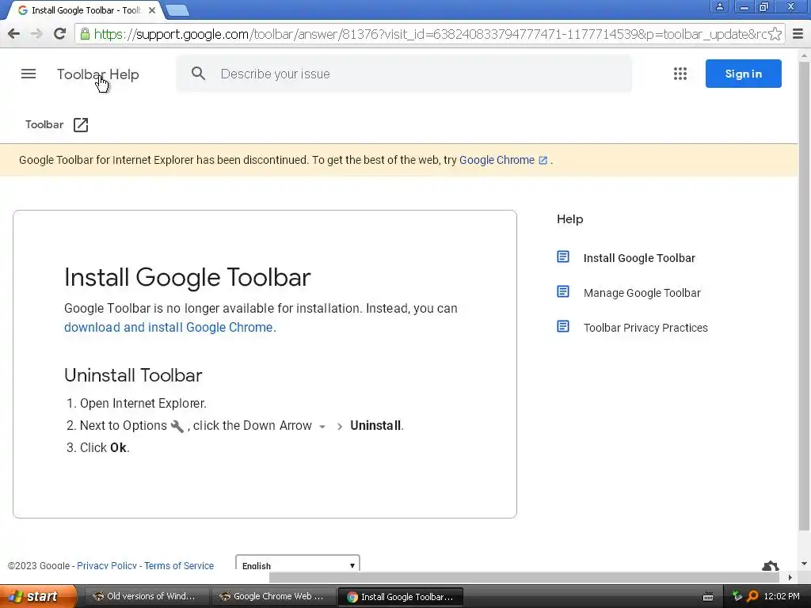Click the vertical scrollbar down arrow

[x=804, y=564]
